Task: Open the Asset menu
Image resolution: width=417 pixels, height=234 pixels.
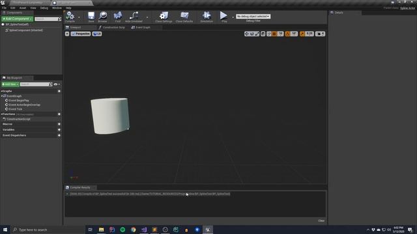Action: point(23,8)
